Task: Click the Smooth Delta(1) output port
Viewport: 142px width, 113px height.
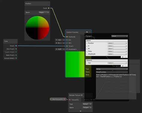Action: click(16, 58)
